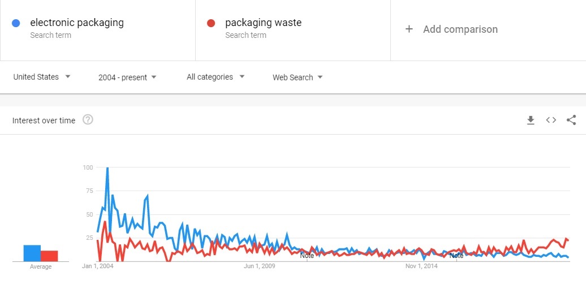The image size is (586, 284).
Task: Click the red dot beside packaging waste
Action: (211, 23)
